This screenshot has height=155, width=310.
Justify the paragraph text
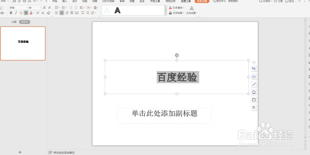click(x=72, y=13)
